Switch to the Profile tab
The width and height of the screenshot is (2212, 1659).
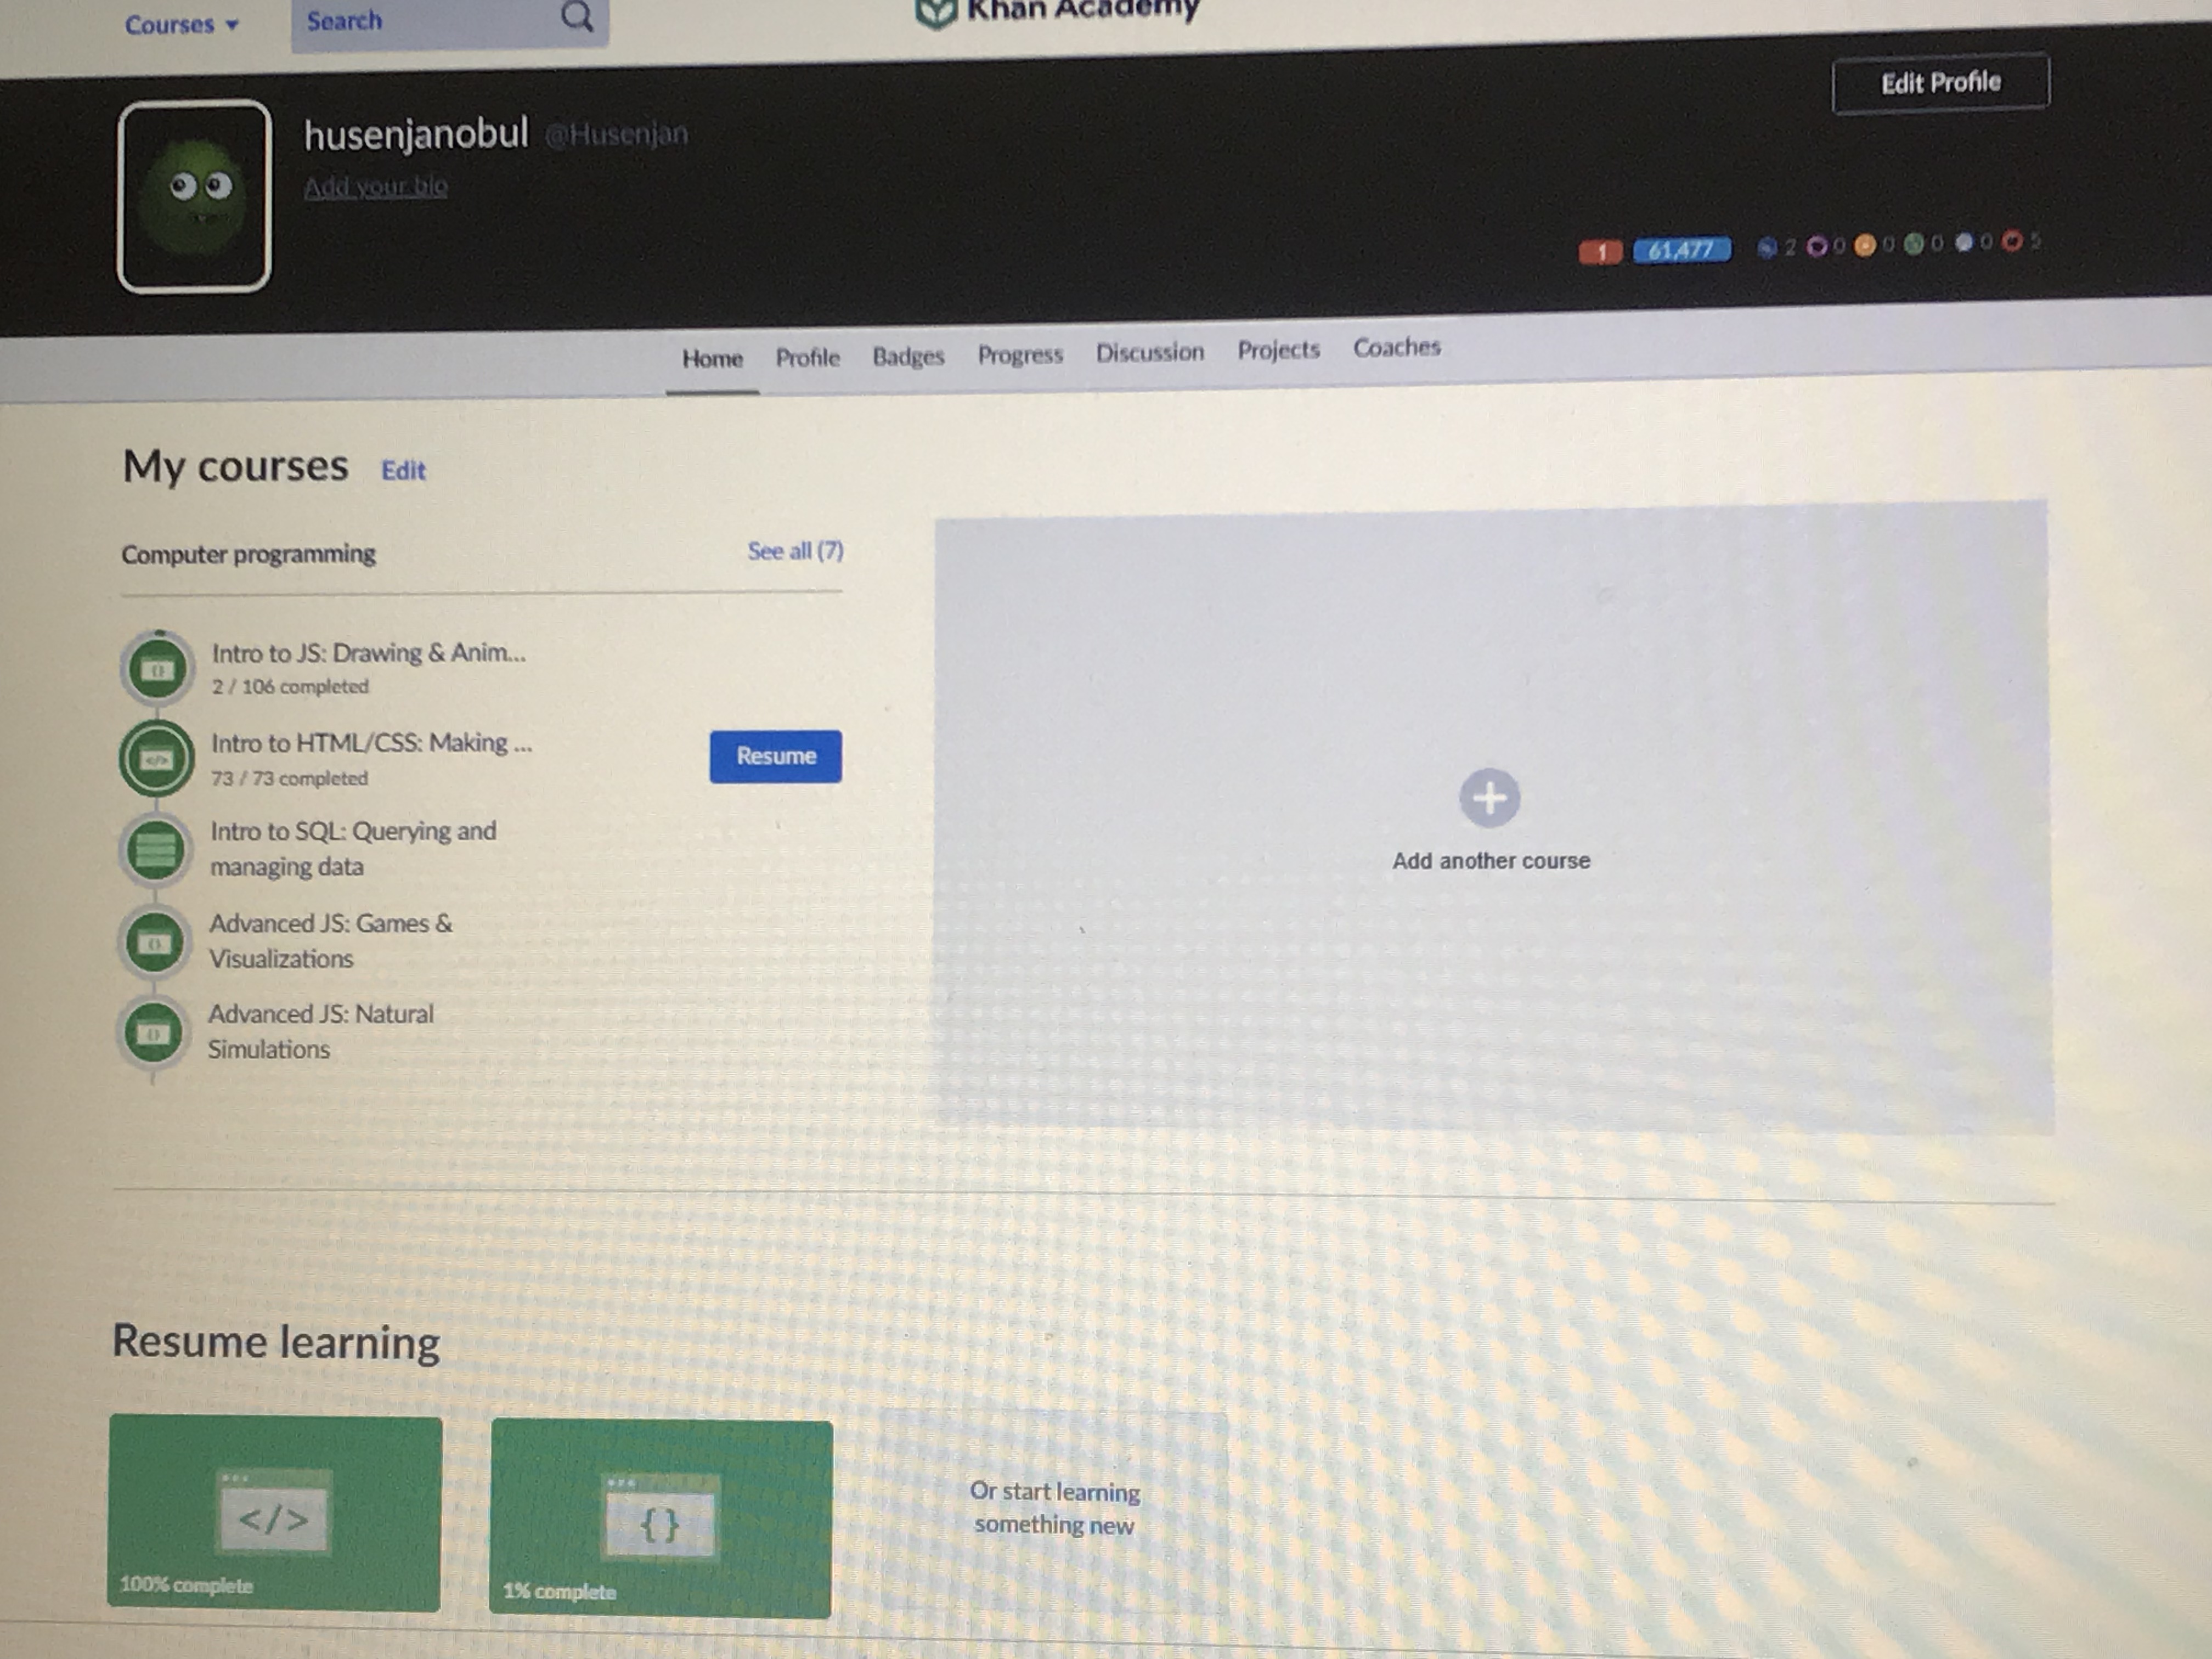pyautogui.click(x=807, y=358)
